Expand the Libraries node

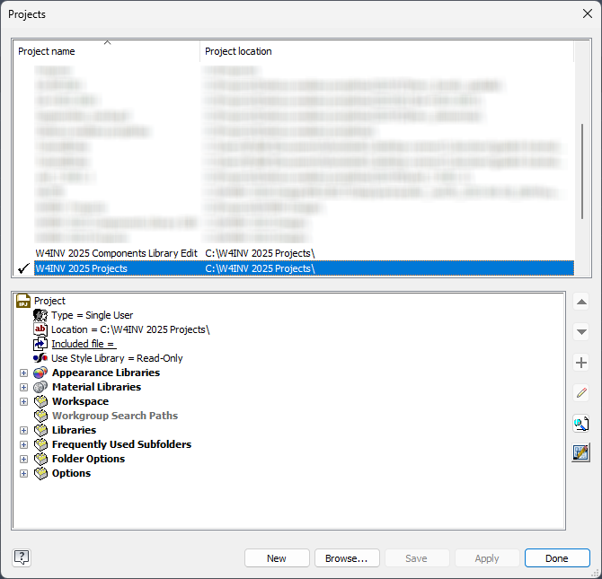click(23, 431)
